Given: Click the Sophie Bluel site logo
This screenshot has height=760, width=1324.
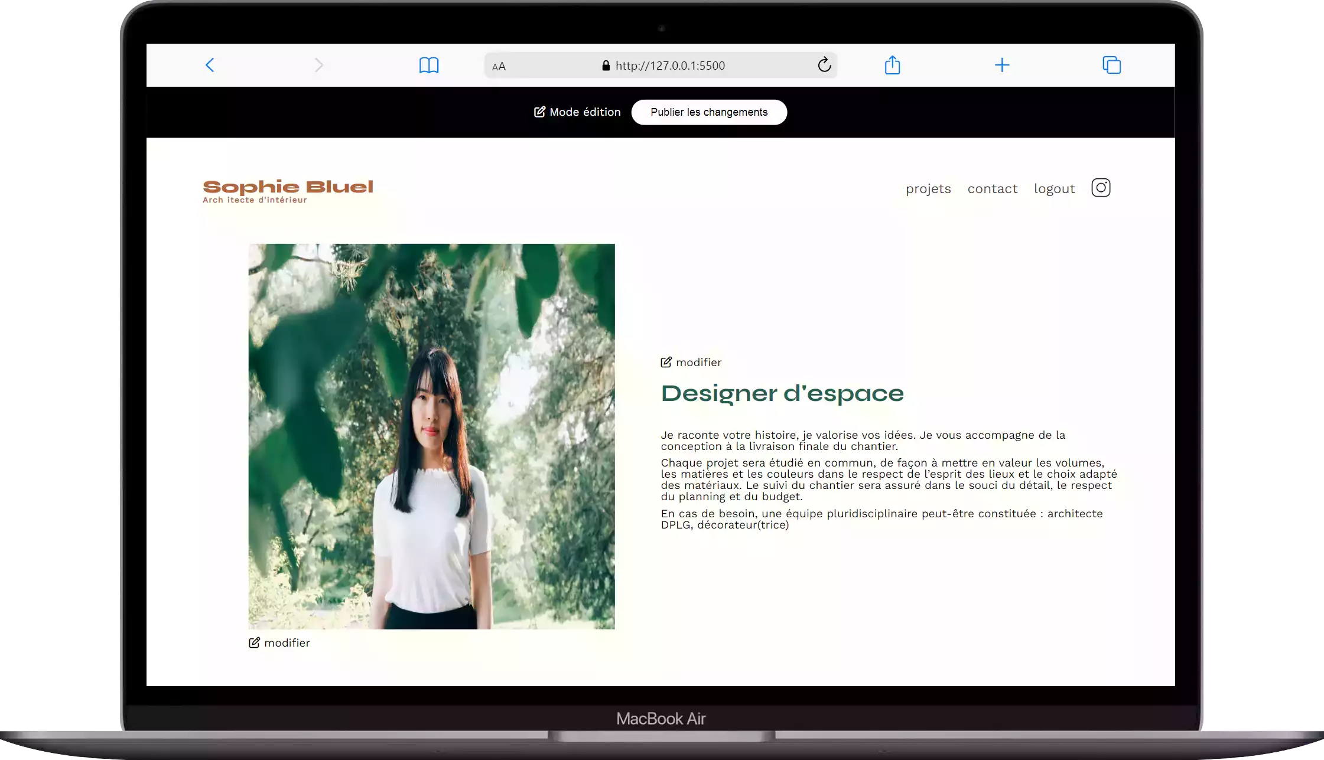Looking at the screenshot, I should pos(288,187).
